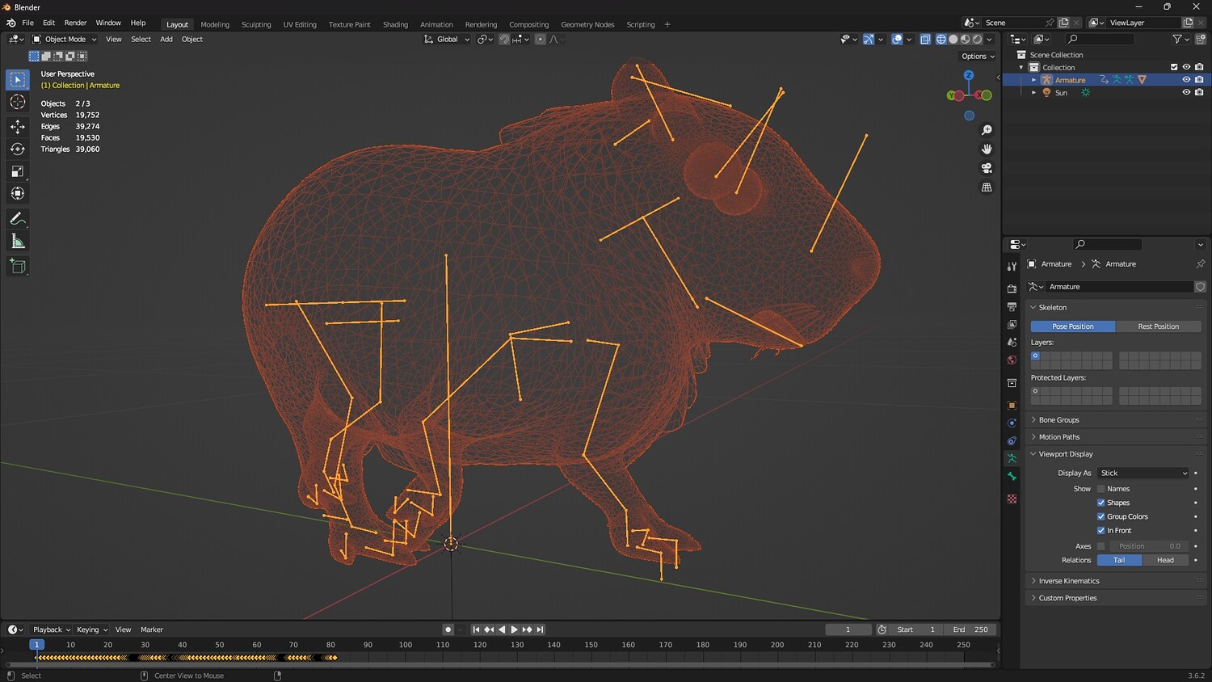Open the viewport Options dropdown

point(978,57)
